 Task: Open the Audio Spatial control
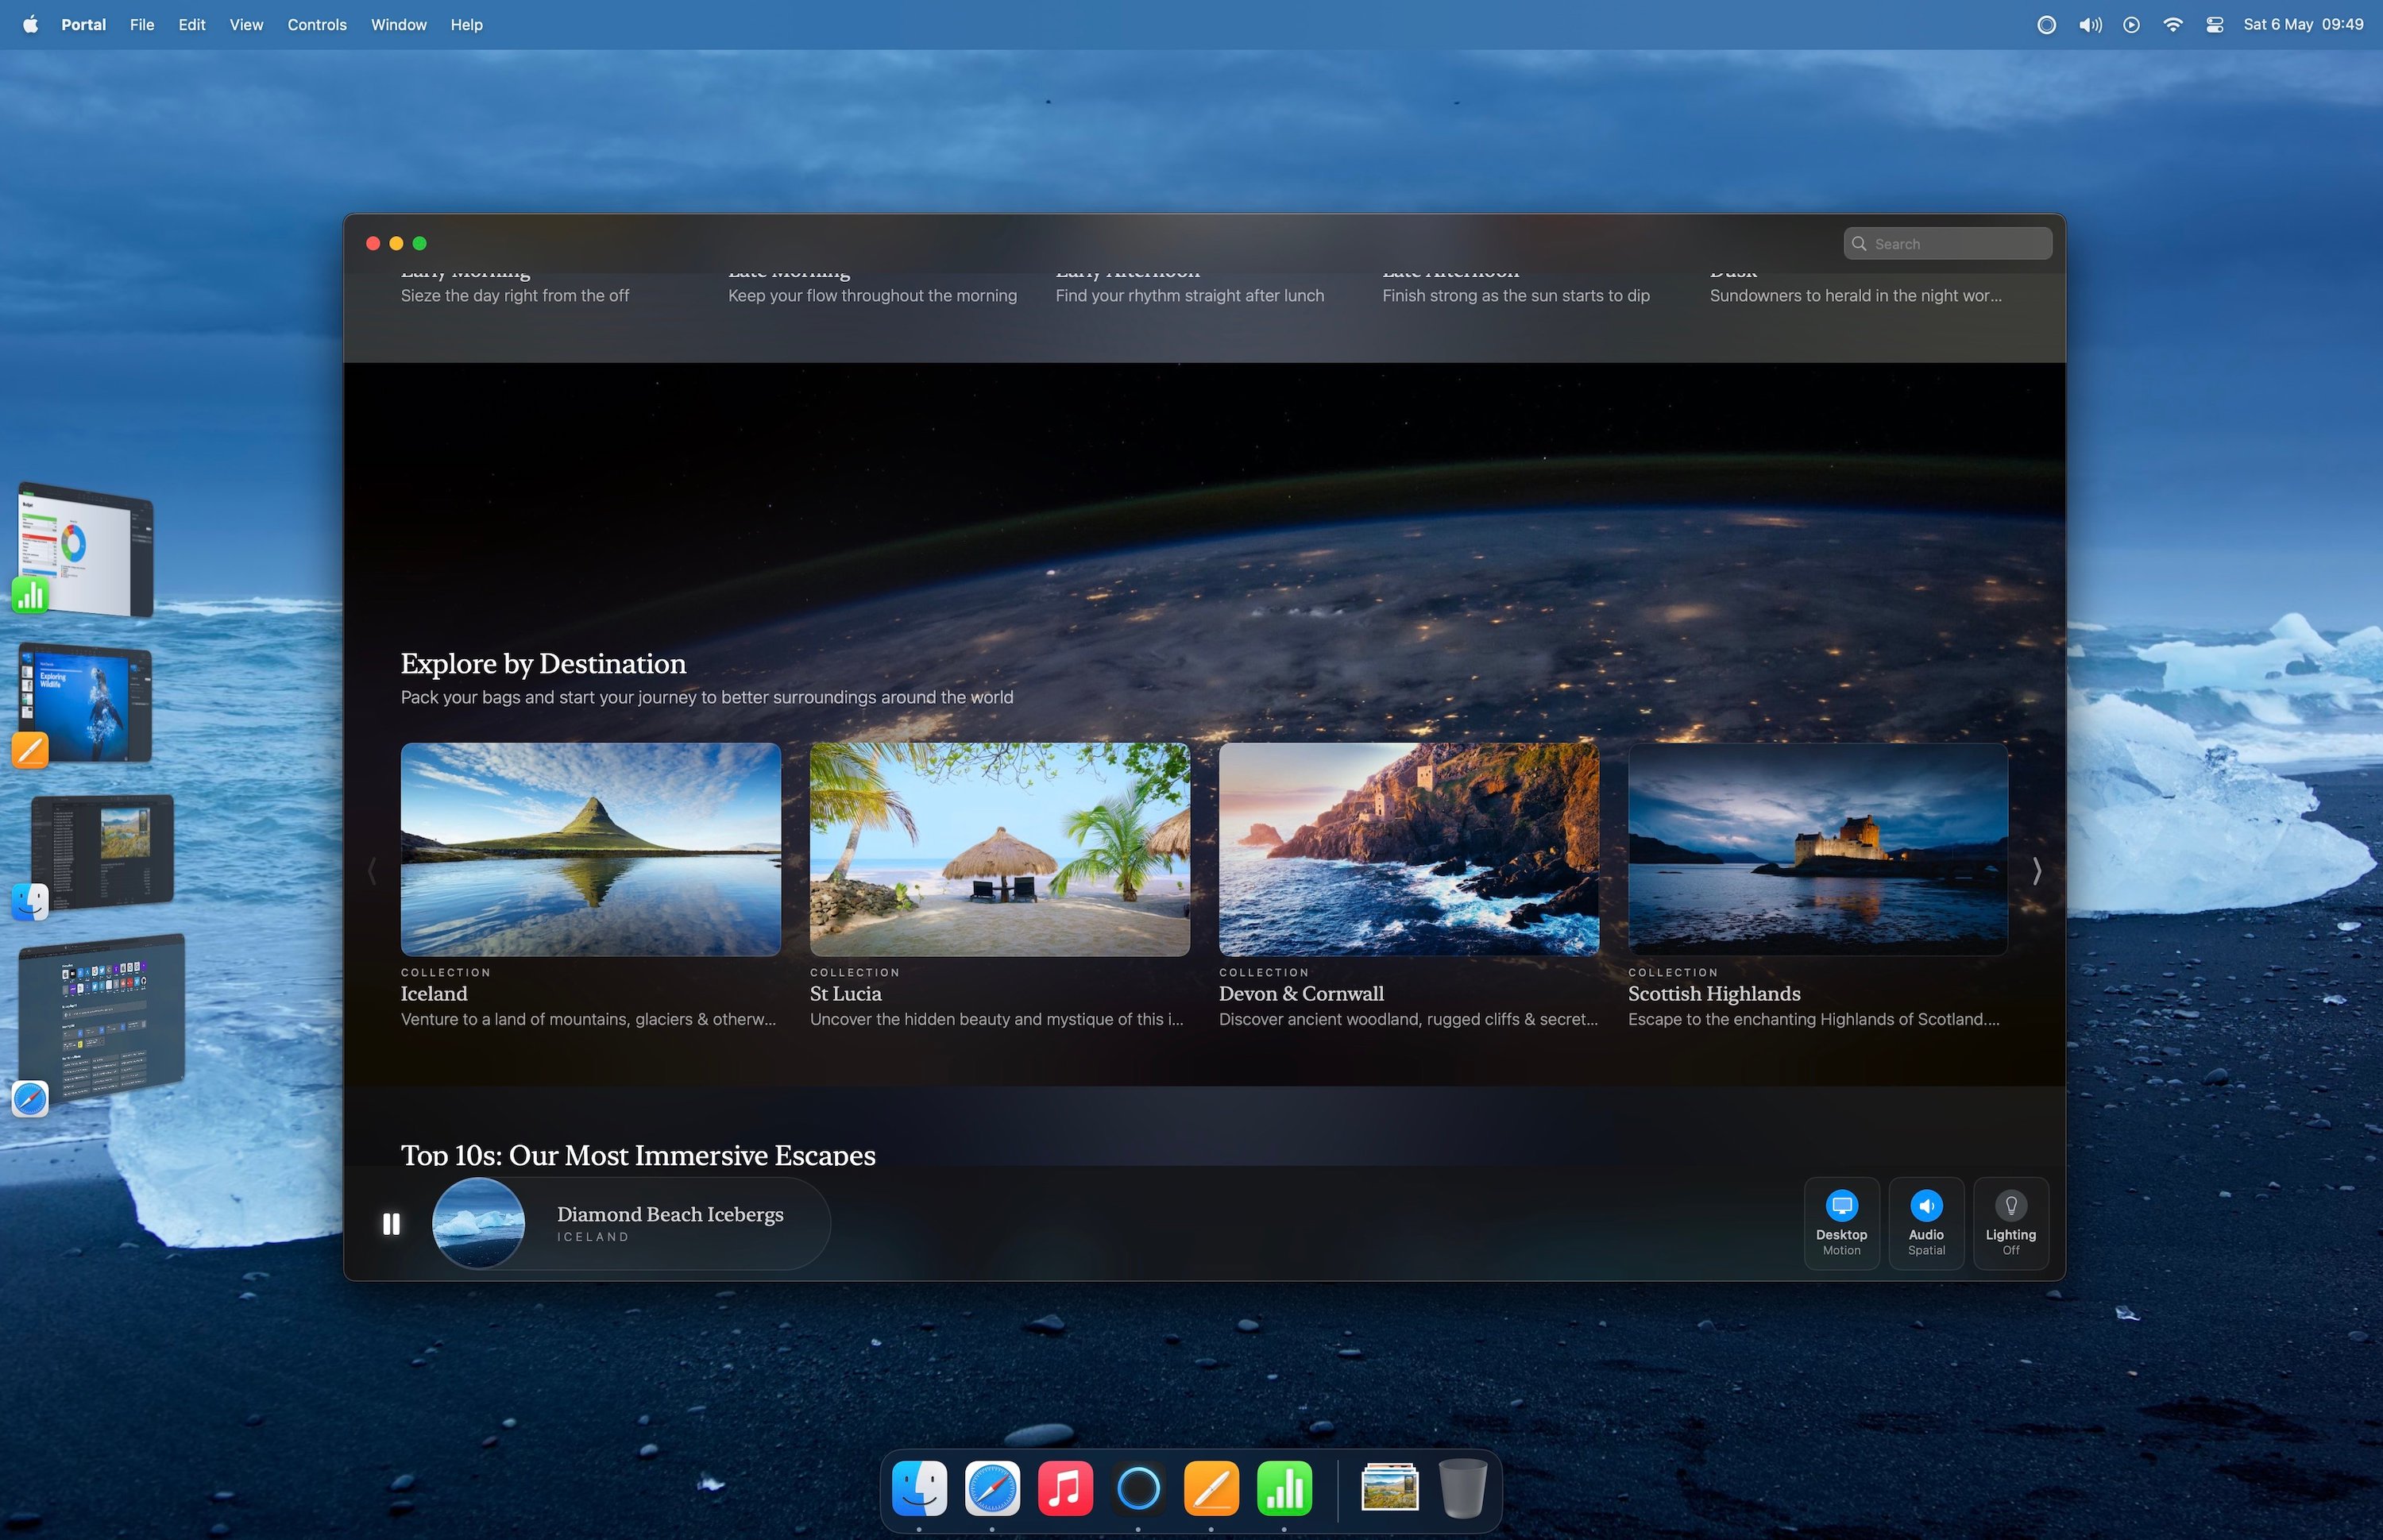click(x=1926, y=1222)
